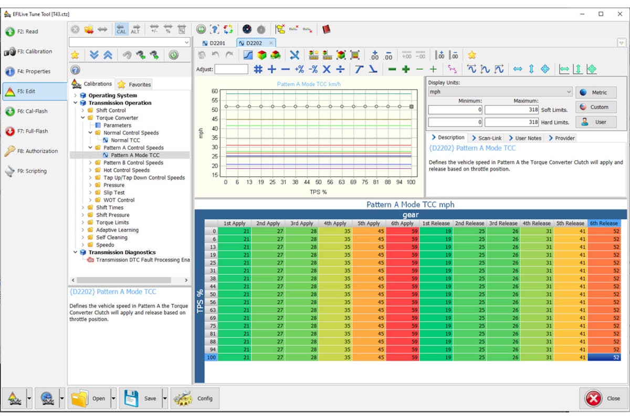Click the Metric units button
This screenshot has height=420, width=630.
coord(595,92)
